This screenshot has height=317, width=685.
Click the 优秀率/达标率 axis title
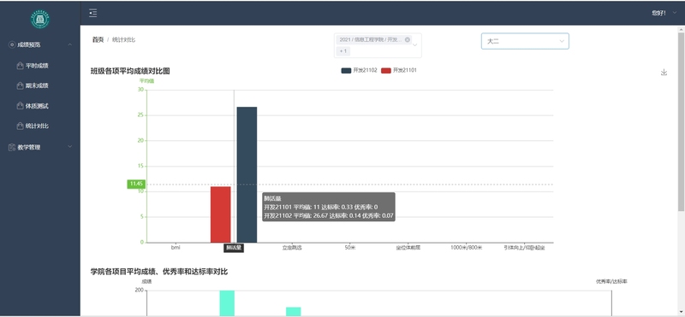(611, 282)
